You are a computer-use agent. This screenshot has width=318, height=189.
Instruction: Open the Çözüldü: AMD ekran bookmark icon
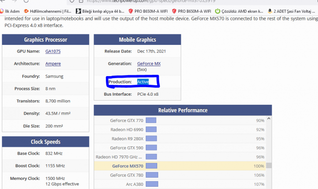218,10
